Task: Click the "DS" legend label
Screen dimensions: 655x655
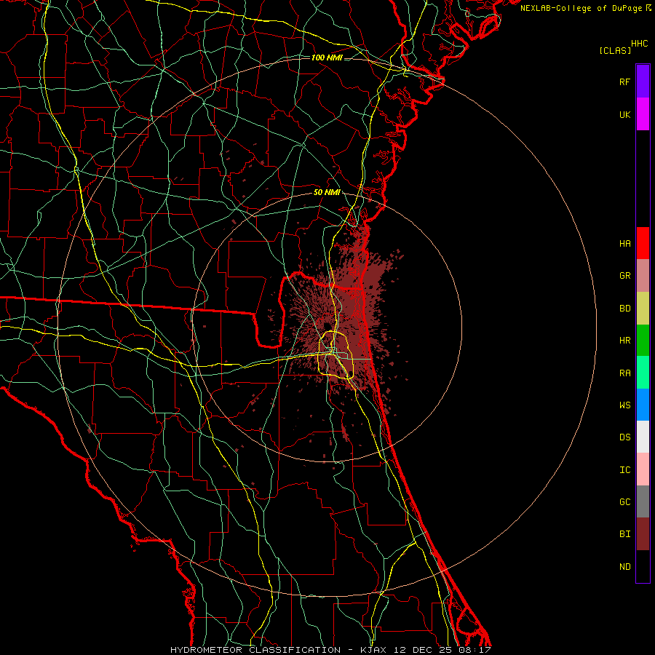Action: point(624,437)
